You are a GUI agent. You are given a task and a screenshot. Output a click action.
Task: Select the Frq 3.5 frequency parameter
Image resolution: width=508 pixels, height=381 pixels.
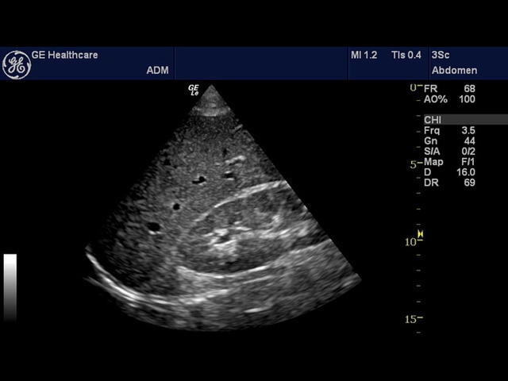point(449,130)
